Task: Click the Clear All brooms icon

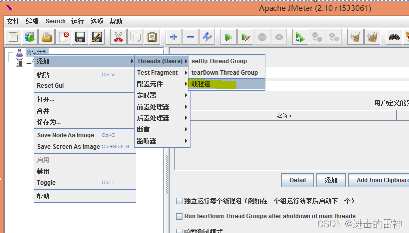Action: click(372, 37)
